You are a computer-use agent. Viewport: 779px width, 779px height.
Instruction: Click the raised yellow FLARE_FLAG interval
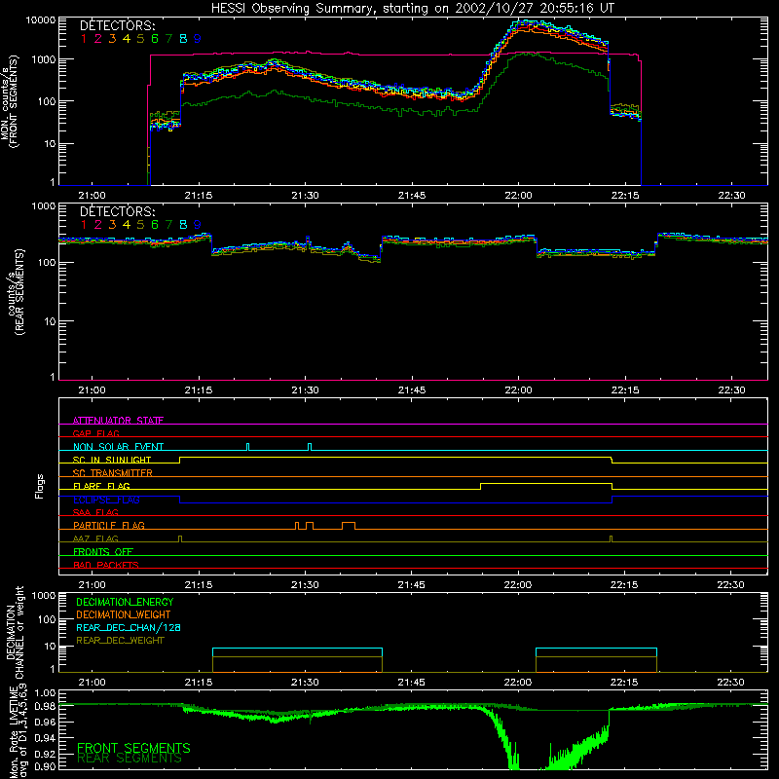point(546,484)
